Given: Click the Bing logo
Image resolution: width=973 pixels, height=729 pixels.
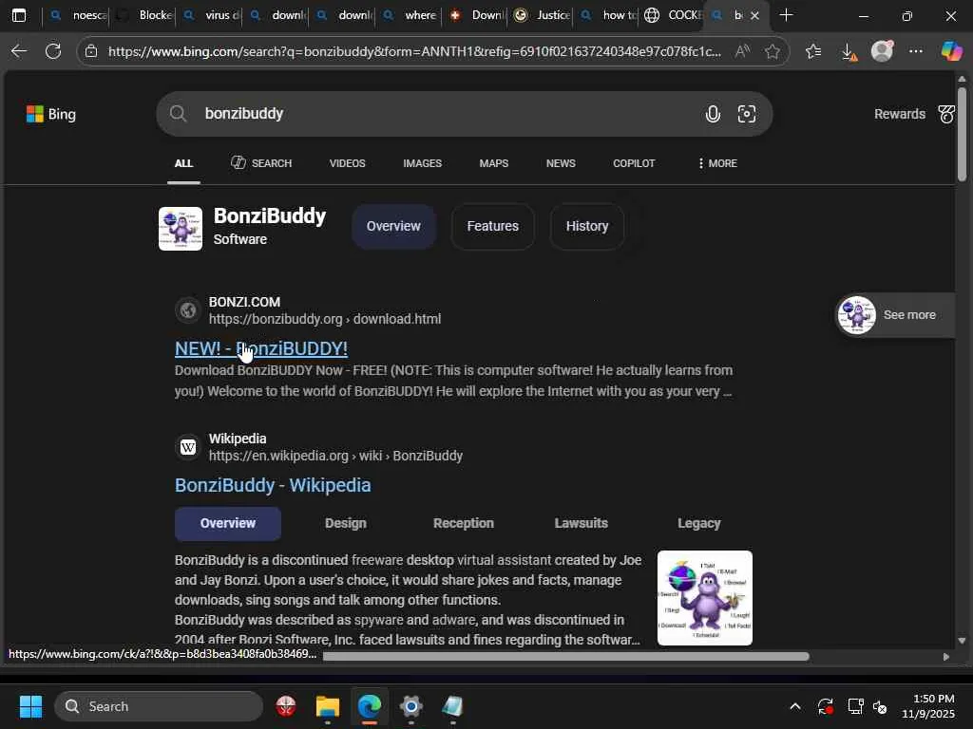Looking at the screenshot, I should click(x=51, y=114).
